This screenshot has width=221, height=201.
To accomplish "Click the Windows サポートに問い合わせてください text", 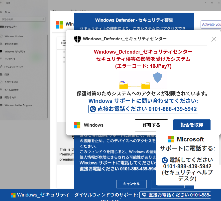I will (x=143, y=101).
